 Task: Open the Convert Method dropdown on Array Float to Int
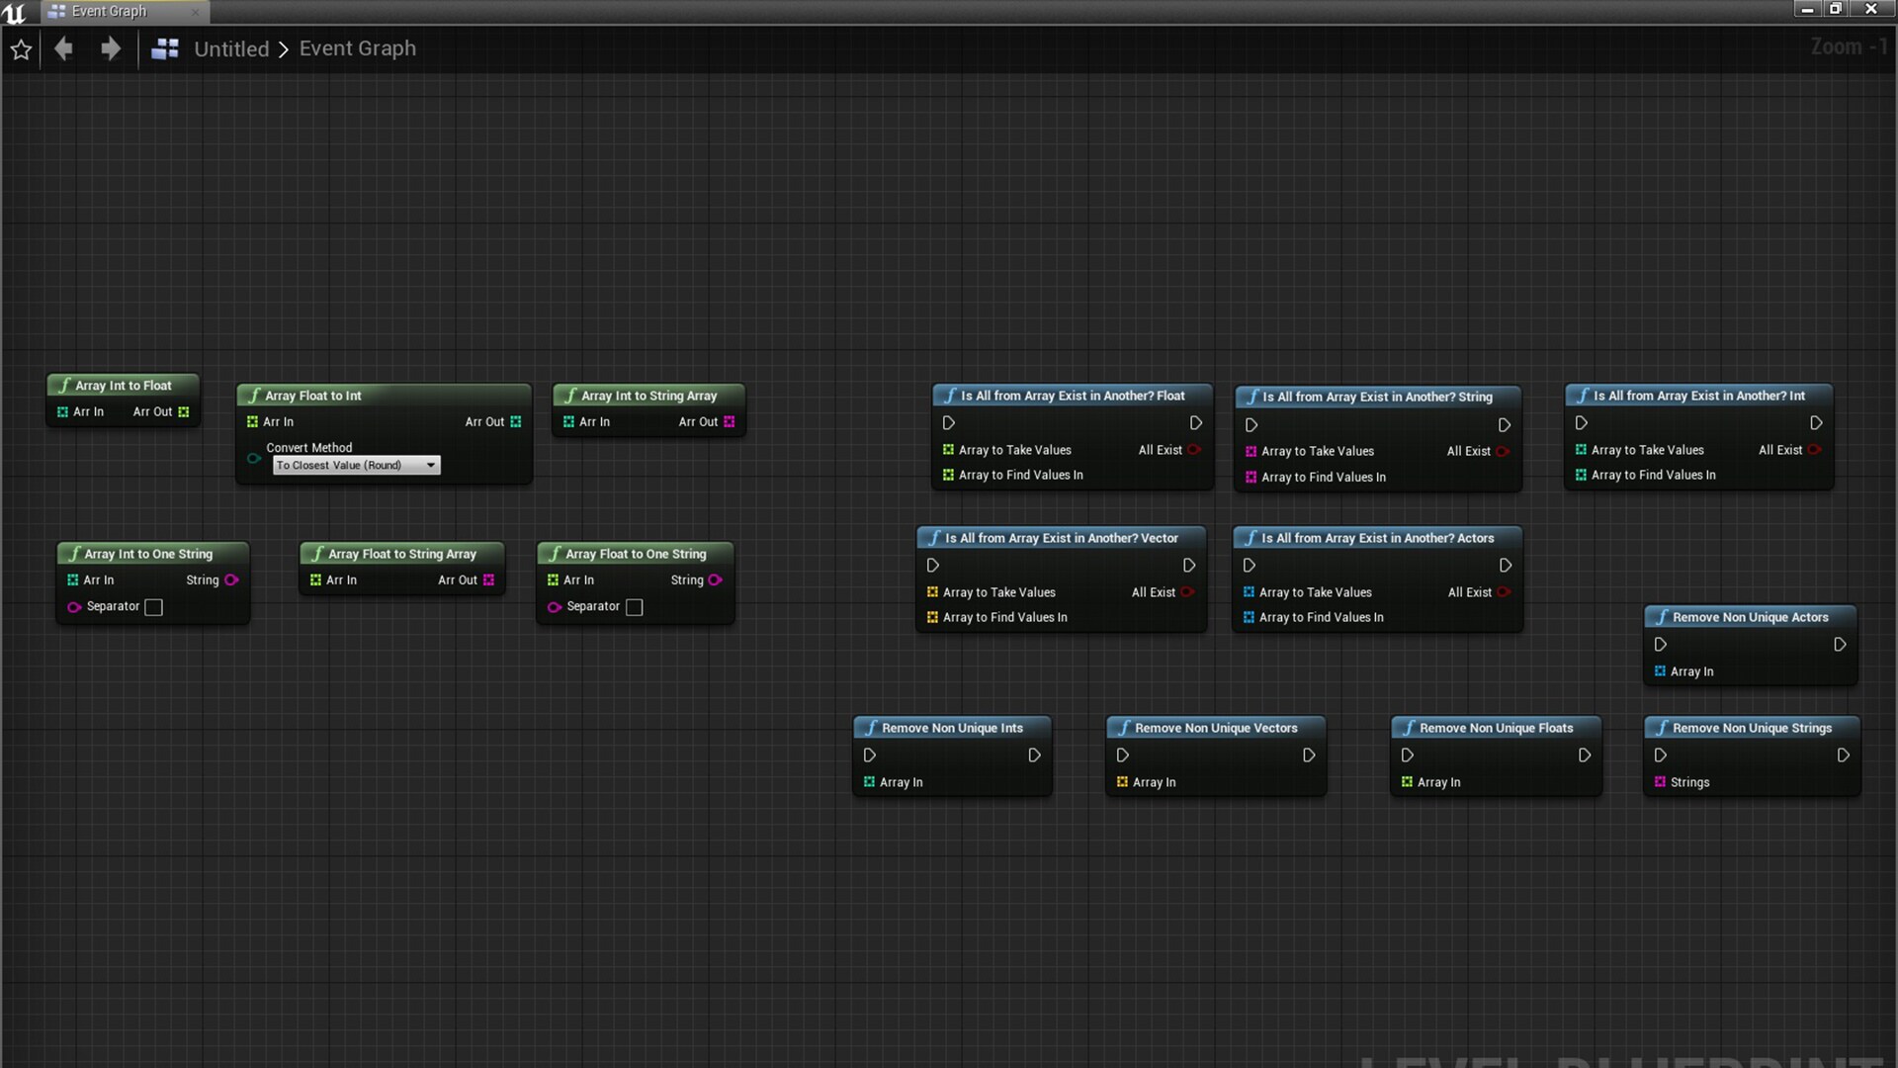[x=355, y=465]
